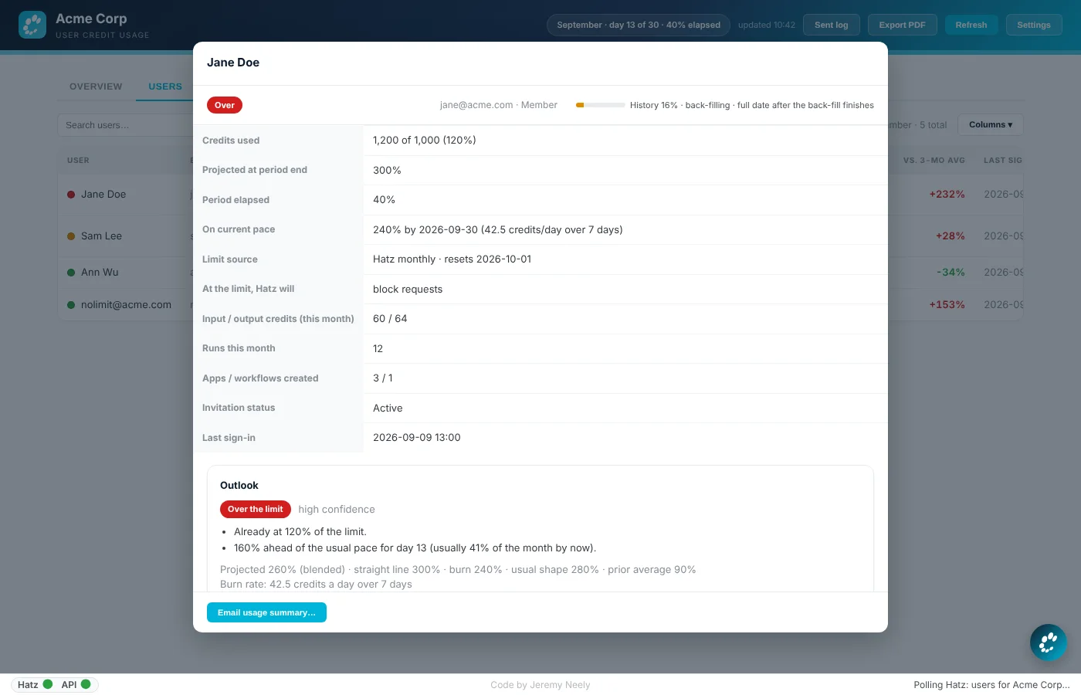Click the +28% value for Sam Lee
This screenshot has width=1081, height=695.
point(951,236)
